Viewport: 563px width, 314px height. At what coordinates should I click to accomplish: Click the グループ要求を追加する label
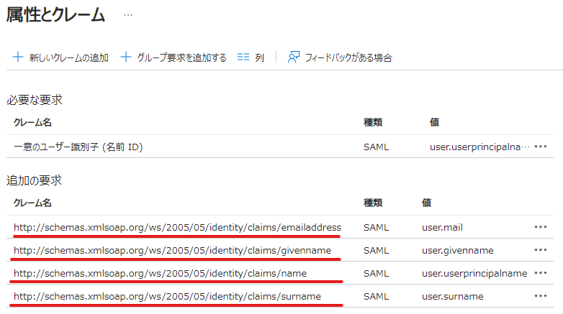[181, 57]
